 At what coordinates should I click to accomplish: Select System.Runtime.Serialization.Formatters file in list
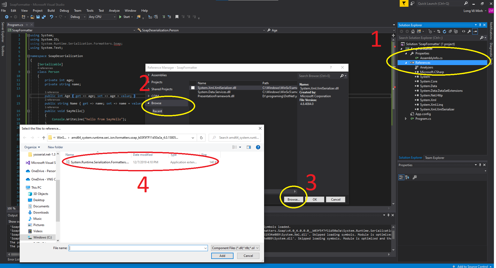[141, 162]
